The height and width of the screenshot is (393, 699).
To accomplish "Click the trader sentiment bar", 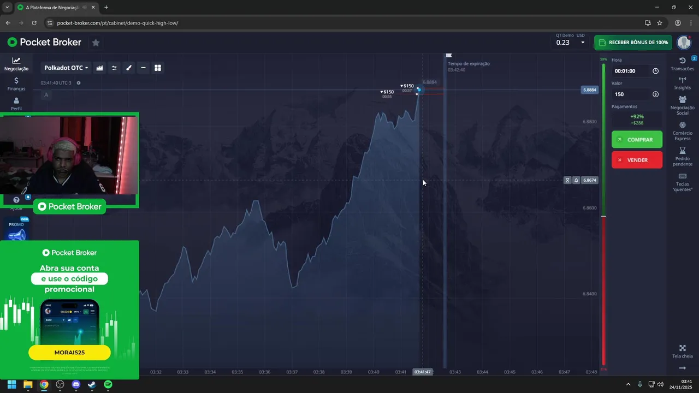I will click(603, 214).
